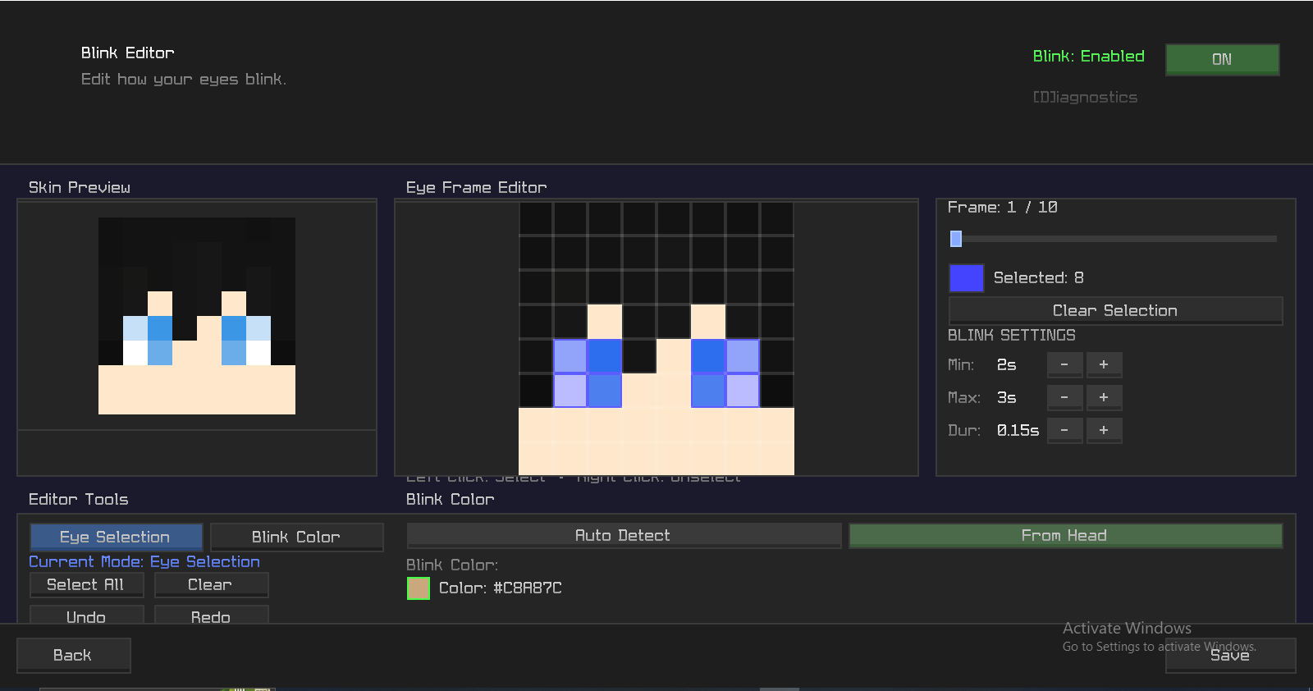Open the [D]iagnostics link
1313x691 pixels.
pyautogui.click(x=1085, y=97)
